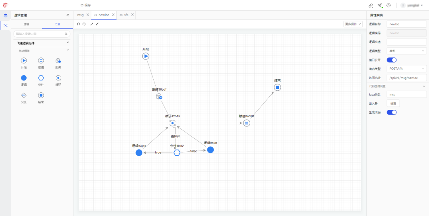Click the app logo in top-left corner
Viewport: 429px width, 216px height.
[6, 5]
